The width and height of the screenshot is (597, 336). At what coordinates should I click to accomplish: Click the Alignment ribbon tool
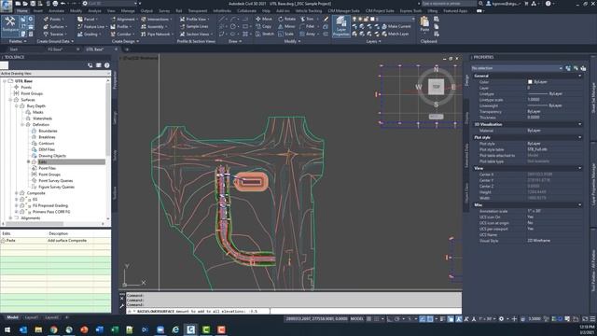123,19
